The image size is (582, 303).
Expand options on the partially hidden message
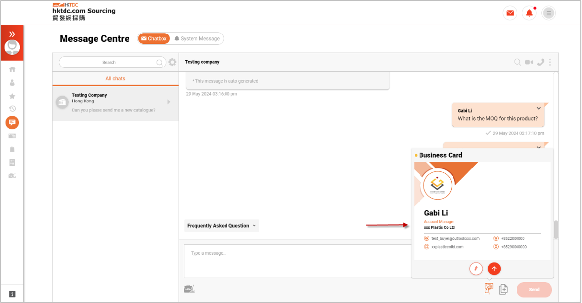click(539, 147)
